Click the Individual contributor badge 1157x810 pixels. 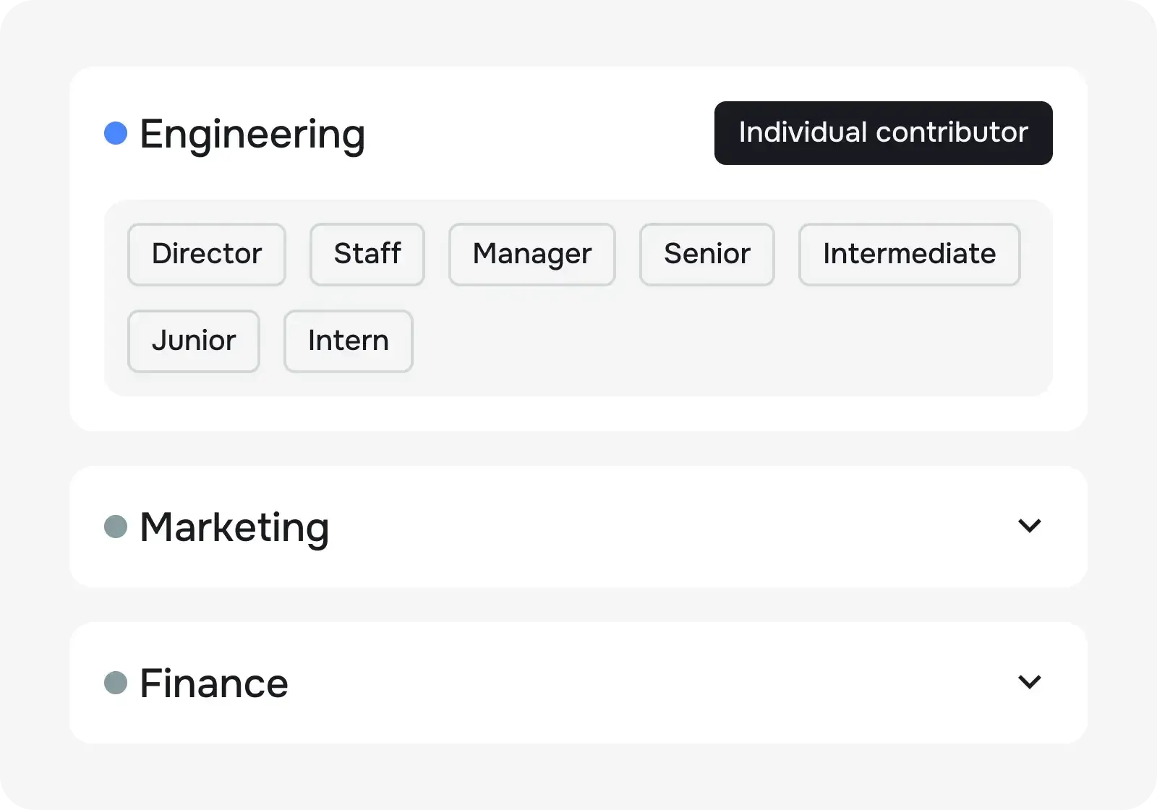coord(883,133)
